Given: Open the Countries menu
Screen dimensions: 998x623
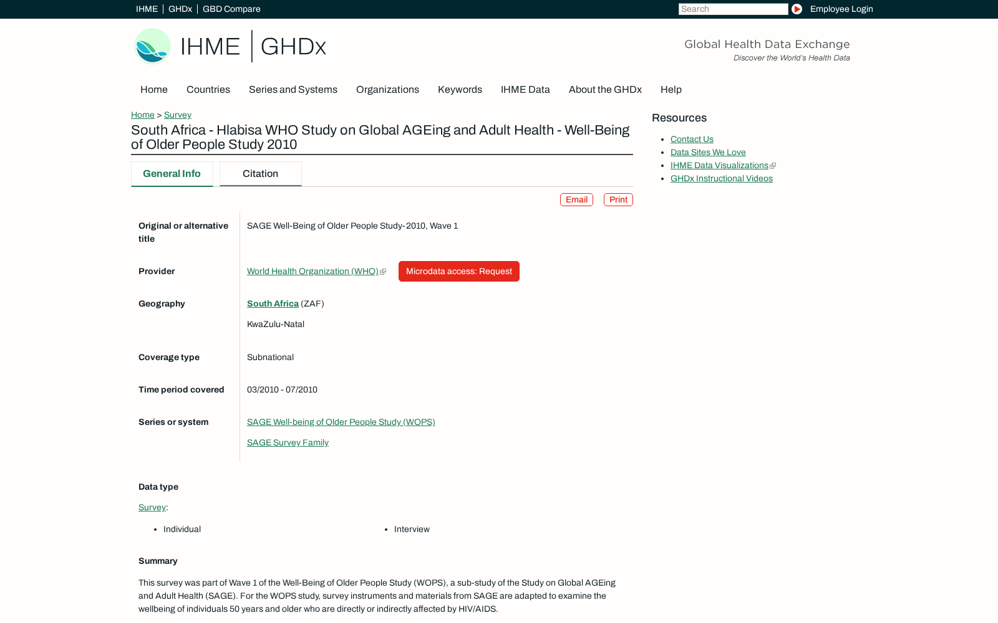Looking at the screenshot, I should tap(208, 89).
